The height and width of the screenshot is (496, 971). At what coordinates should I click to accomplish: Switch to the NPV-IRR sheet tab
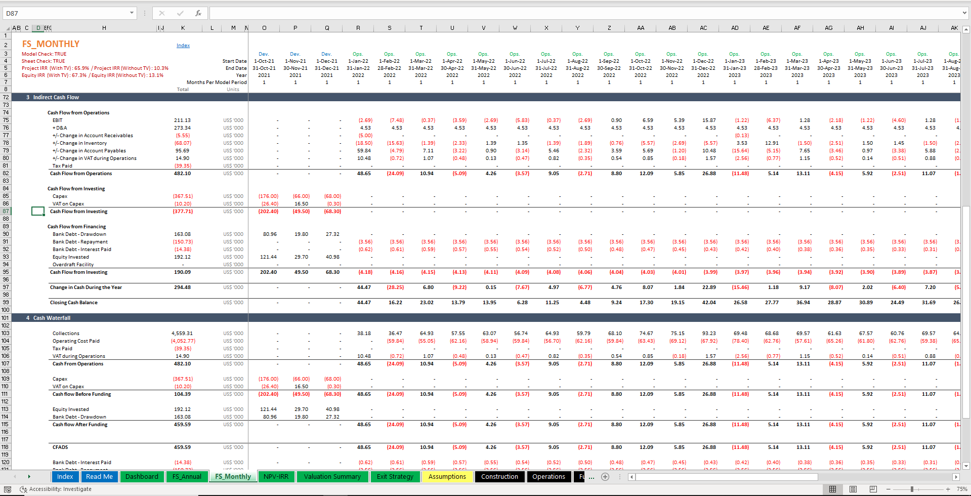coord(276,477)
